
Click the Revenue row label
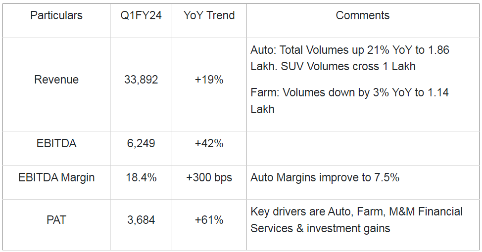[x=56, y=80]
